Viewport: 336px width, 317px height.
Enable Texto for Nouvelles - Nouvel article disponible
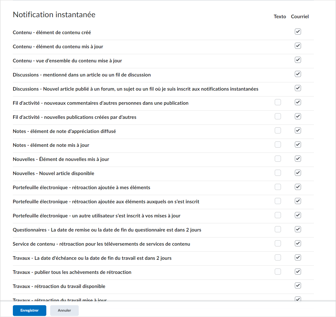coord(278,173)
